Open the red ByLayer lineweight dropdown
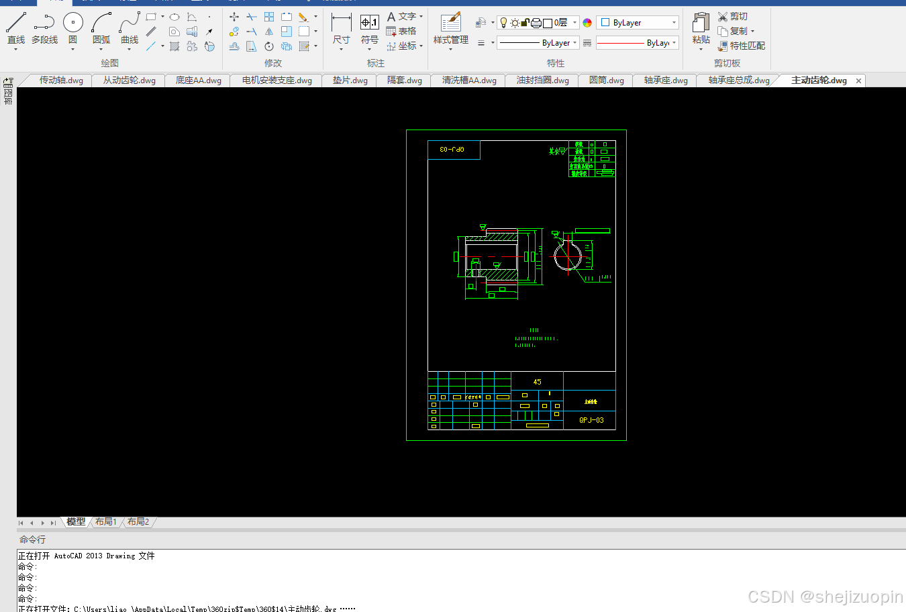Viewport: 906px width, 612px height. coord(638,43)
